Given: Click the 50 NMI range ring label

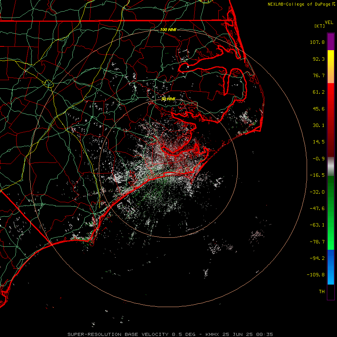Looking at the screenshot, I should (168, 99).
